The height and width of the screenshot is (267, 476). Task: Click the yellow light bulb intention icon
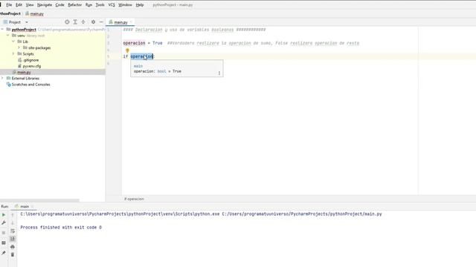coord(127,50)
